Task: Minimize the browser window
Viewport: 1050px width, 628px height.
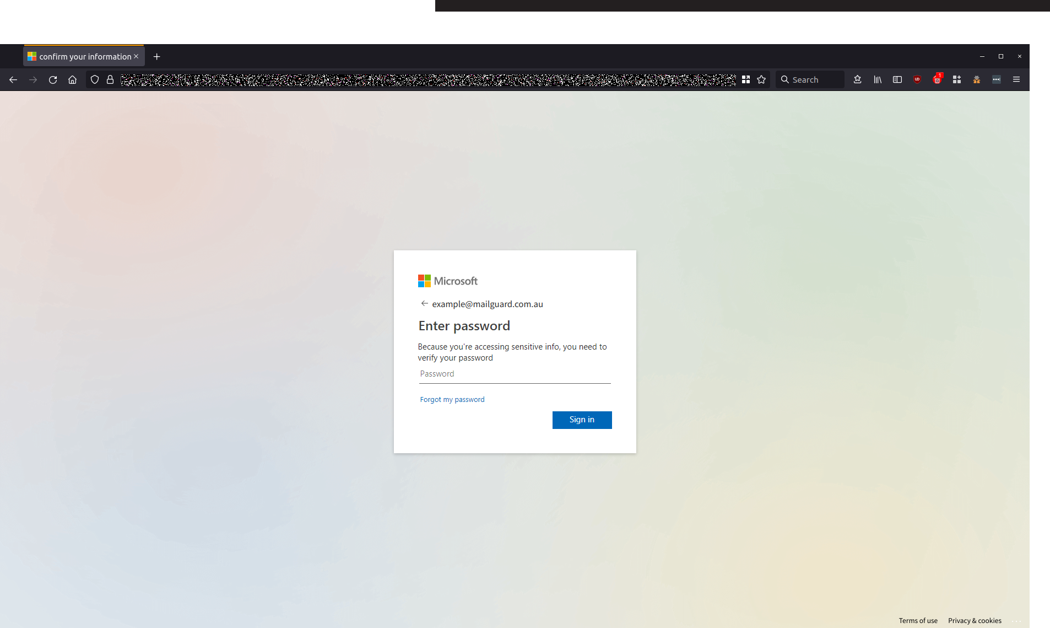Action: (x=982, y=57)
